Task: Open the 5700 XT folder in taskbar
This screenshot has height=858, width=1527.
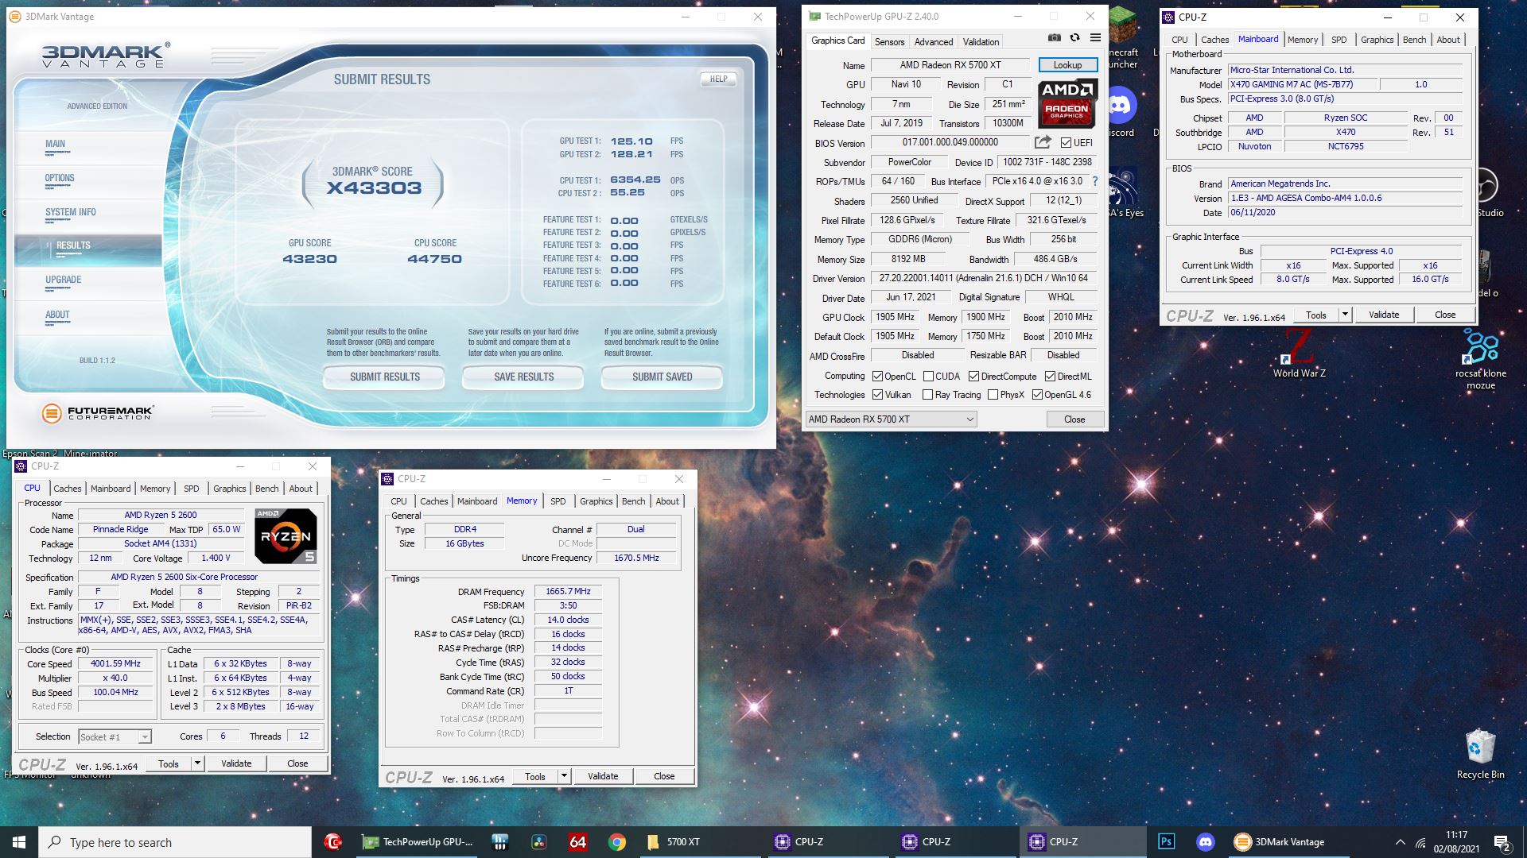Action: click(x=700, y=842)
